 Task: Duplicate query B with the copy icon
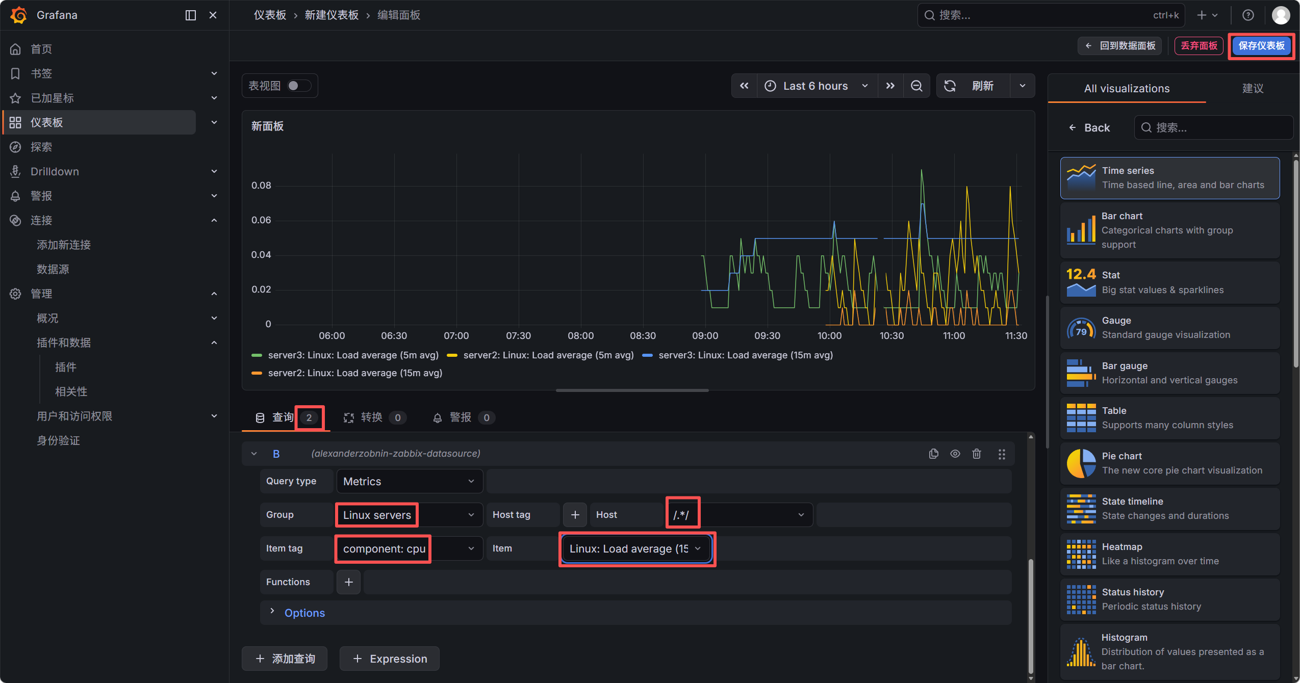coord(933,454)
